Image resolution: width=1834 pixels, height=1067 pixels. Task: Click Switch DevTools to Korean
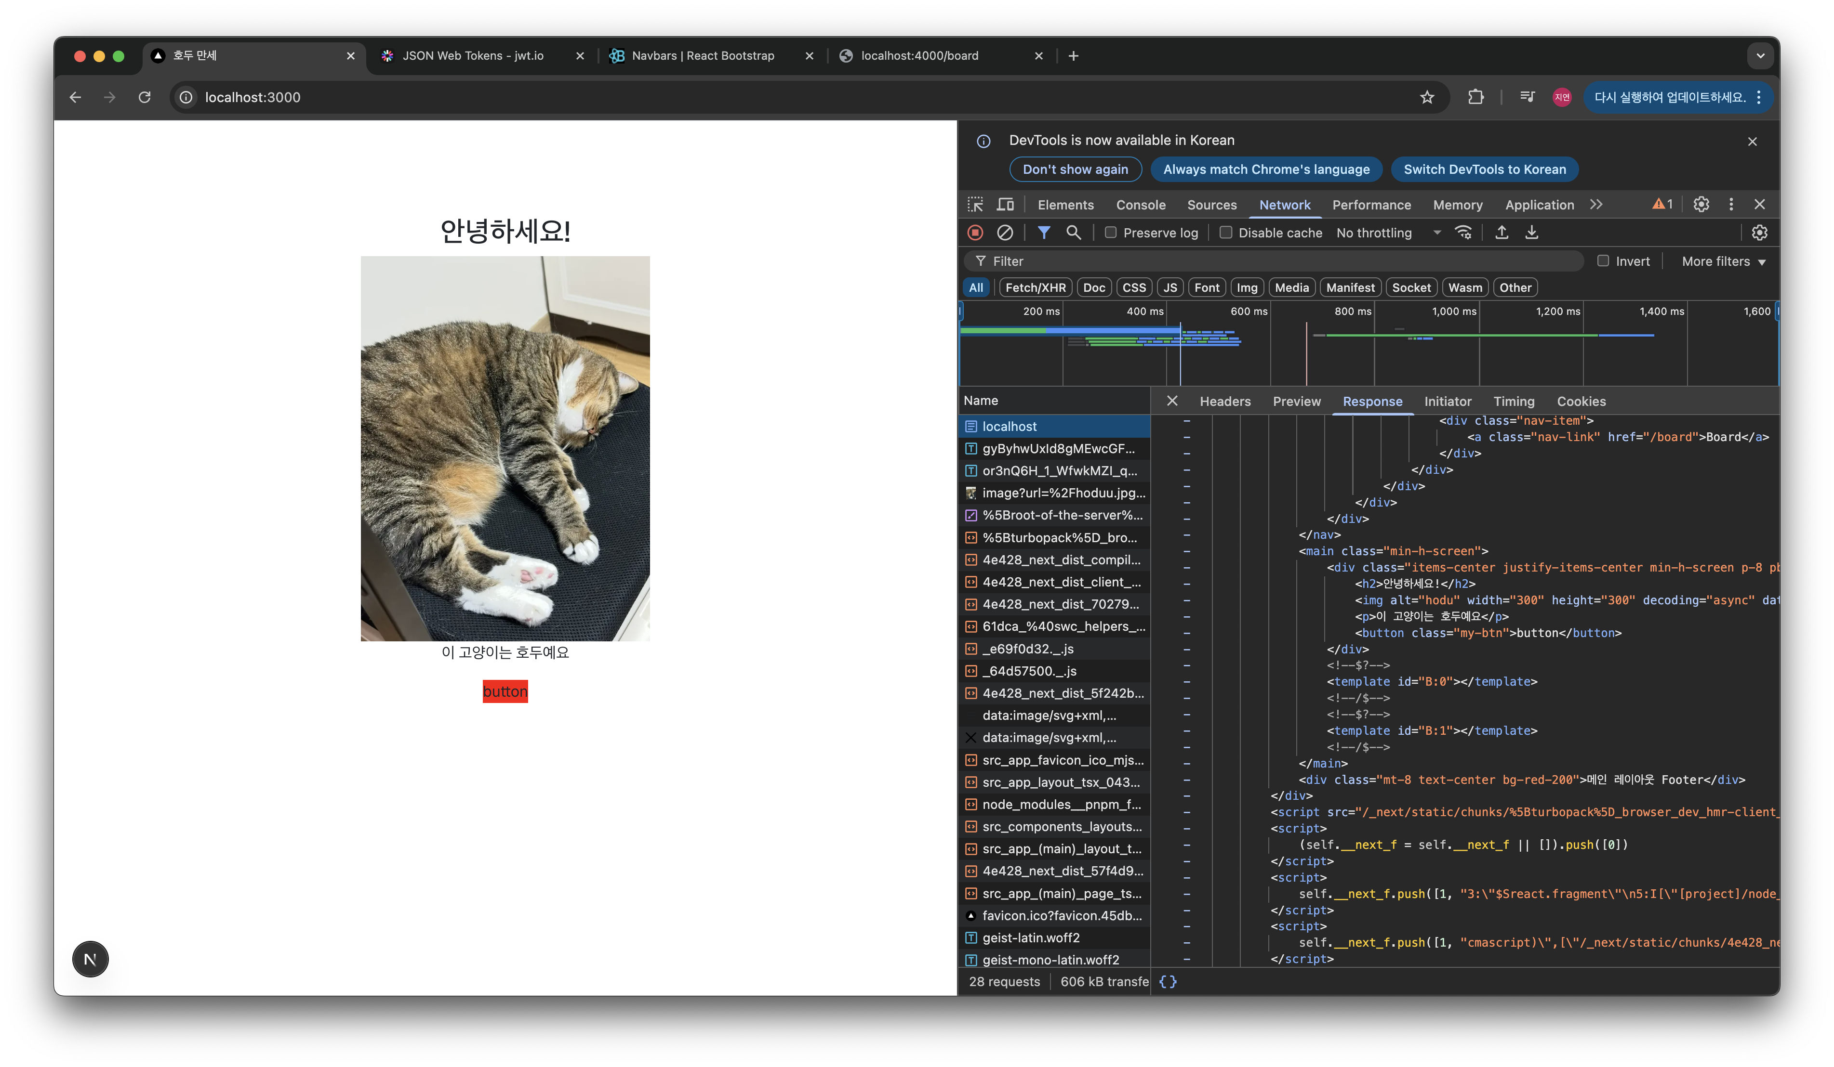[1484, 169]
